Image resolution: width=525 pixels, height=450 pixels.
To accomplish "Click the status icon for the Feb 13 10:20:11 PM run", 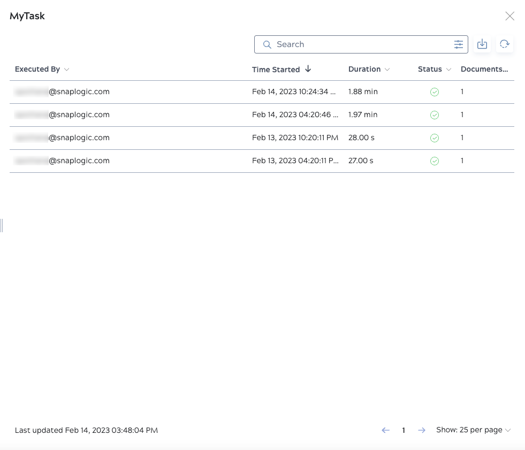I will pyautogui.click(x=434, y=138).
